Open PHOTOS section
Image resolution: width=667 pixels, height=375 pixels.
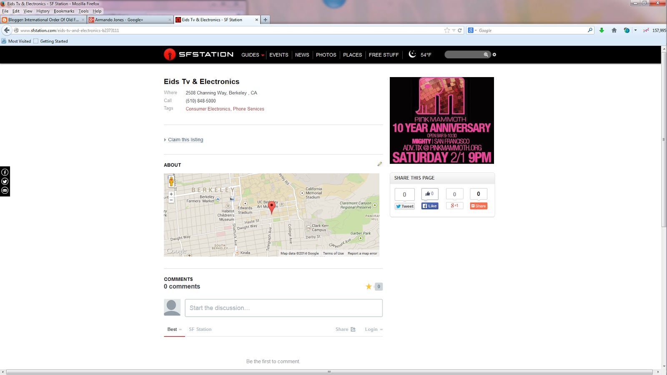[326, 55]
